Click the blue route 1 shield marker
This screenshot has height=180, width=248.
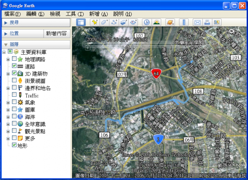coord(158,139)
